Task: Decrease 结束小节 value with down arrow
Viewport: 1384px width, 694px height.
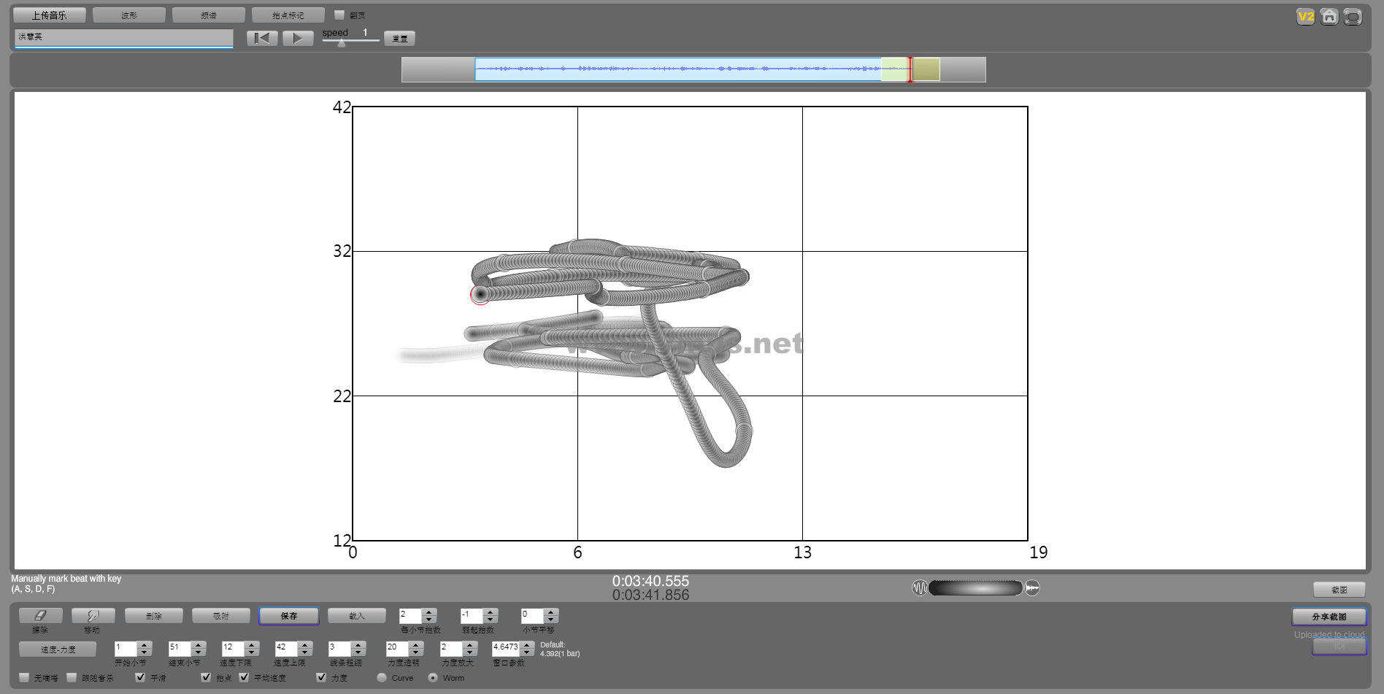Action: point(198,652)
